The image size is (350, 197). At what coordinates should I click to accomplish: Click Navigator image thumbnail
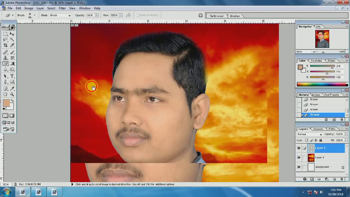(x=322, y=39)
